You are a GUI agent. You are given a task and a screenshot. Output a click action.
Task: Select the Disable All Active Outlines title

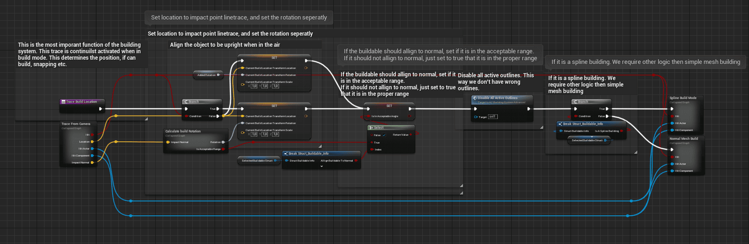[x=497, y=98]
